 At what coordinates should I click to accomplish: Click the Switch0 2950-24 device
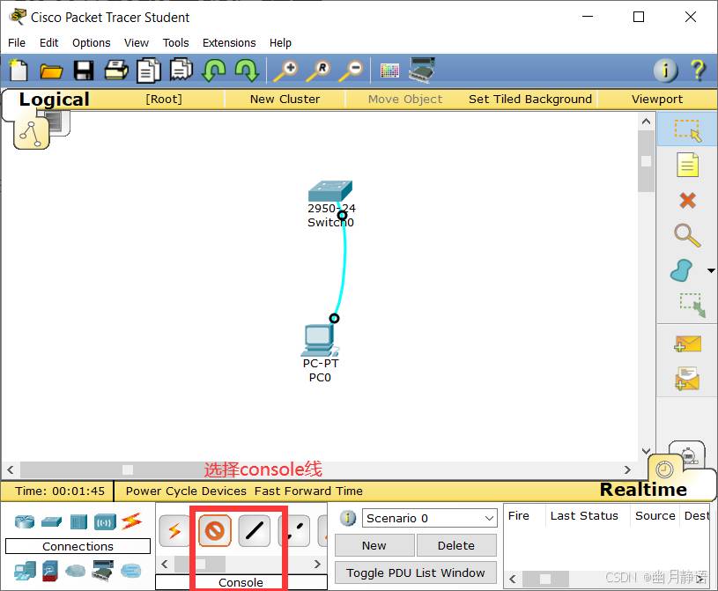pos(330,191)
